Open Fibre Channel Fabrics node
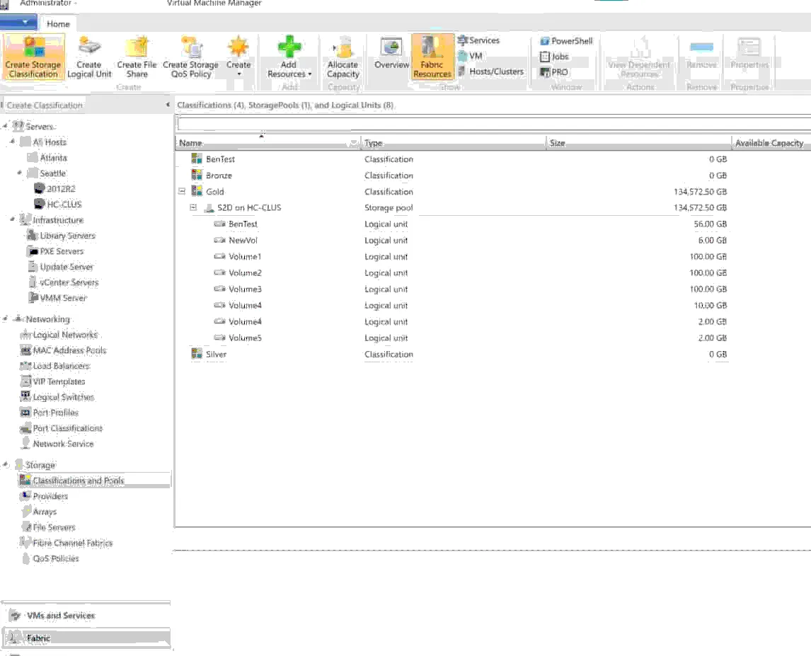Screen dimensions: 811x656 click(x=67, y=543)
